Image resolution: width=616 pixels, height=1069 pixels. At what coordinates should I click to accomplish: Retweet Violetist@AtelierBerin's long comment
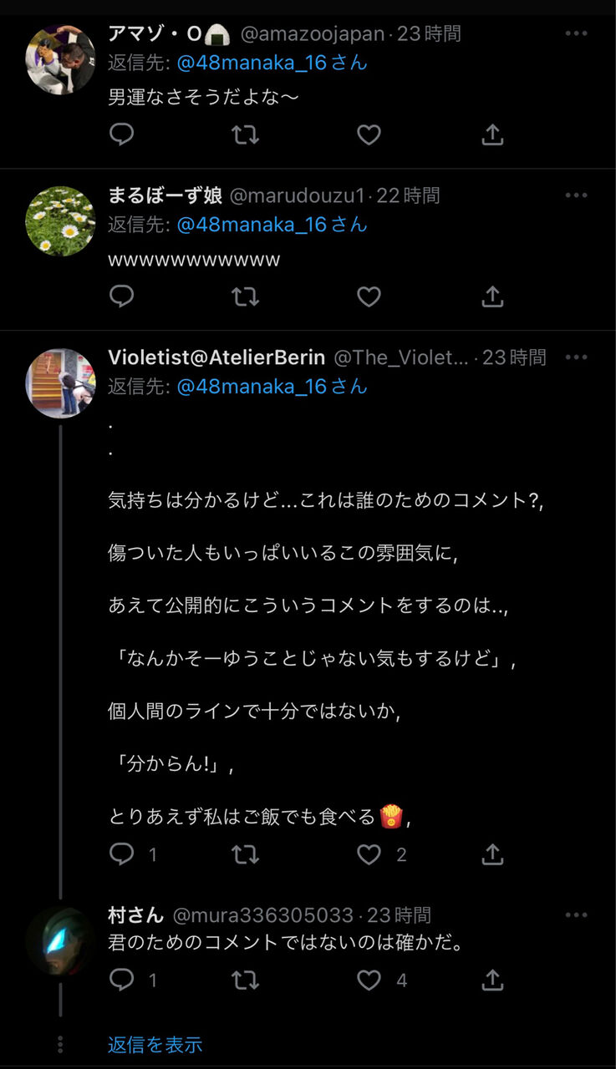click(245, 854)
